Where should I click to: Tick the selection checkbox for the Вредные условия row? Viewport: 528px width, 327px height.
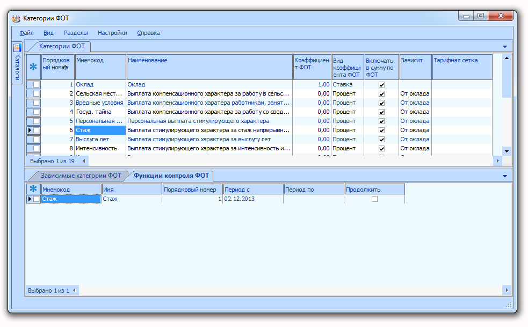[37, 103]
